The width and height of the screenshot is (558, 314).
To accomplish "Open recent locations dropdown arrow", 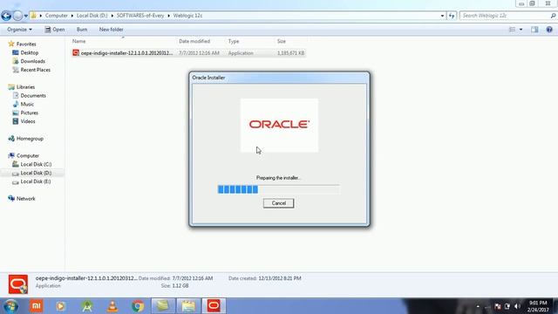I will tap(25, 16).
